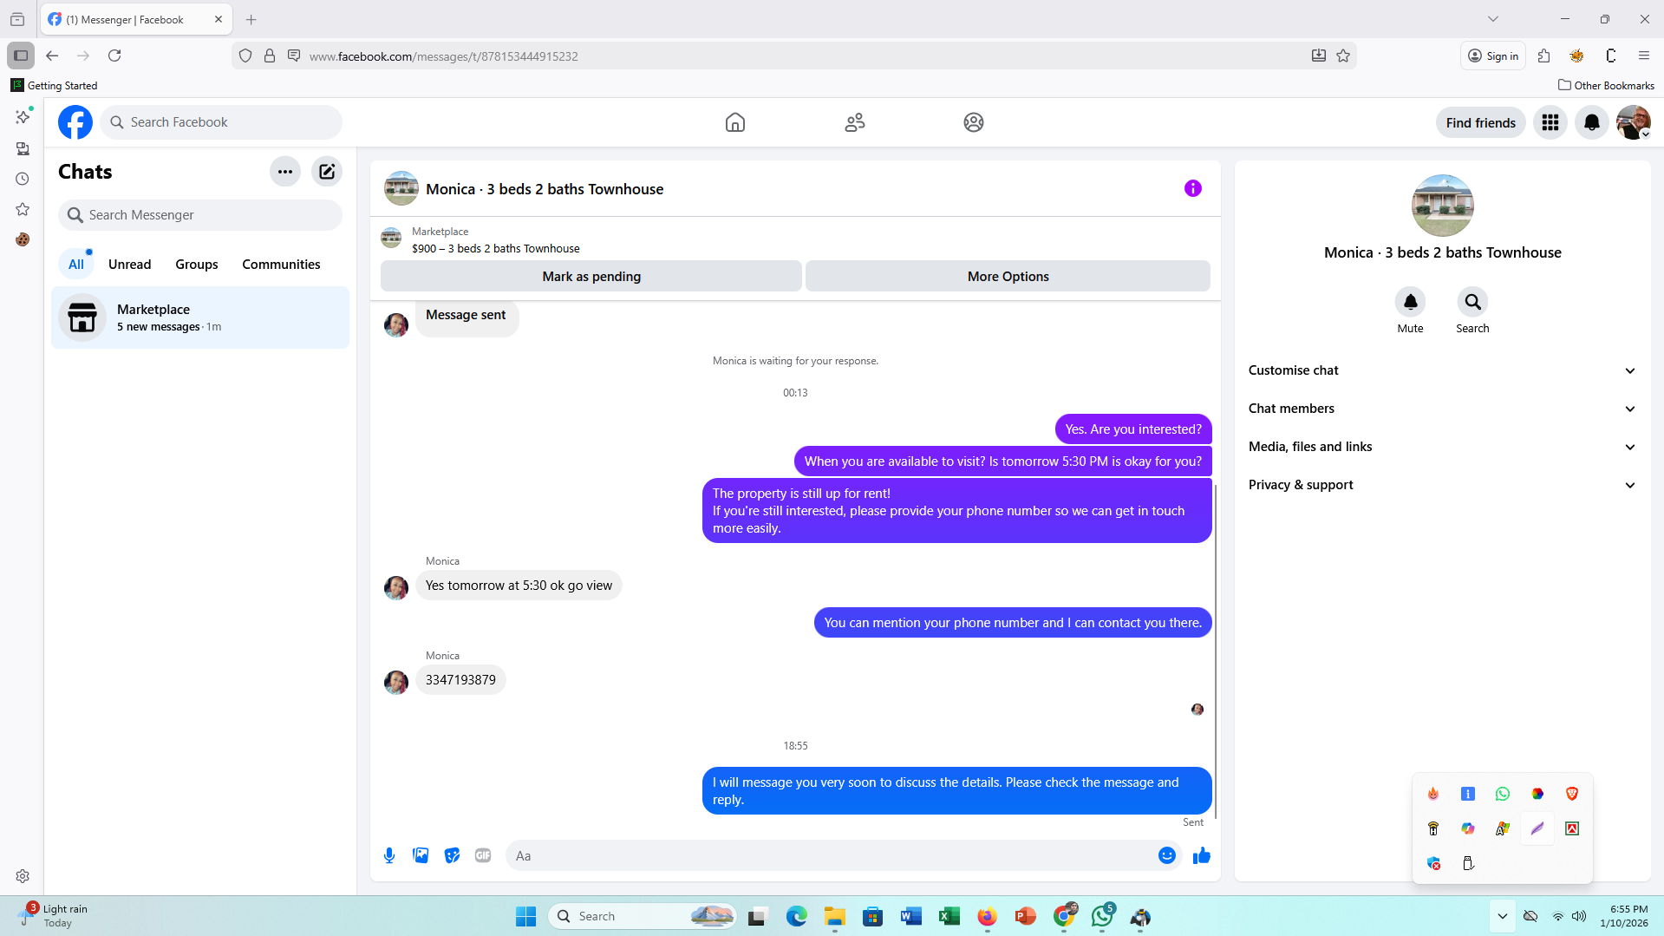Go to the Home feed icon
The height and width of the screenshot is (936, 1664).
coord(735,122)
